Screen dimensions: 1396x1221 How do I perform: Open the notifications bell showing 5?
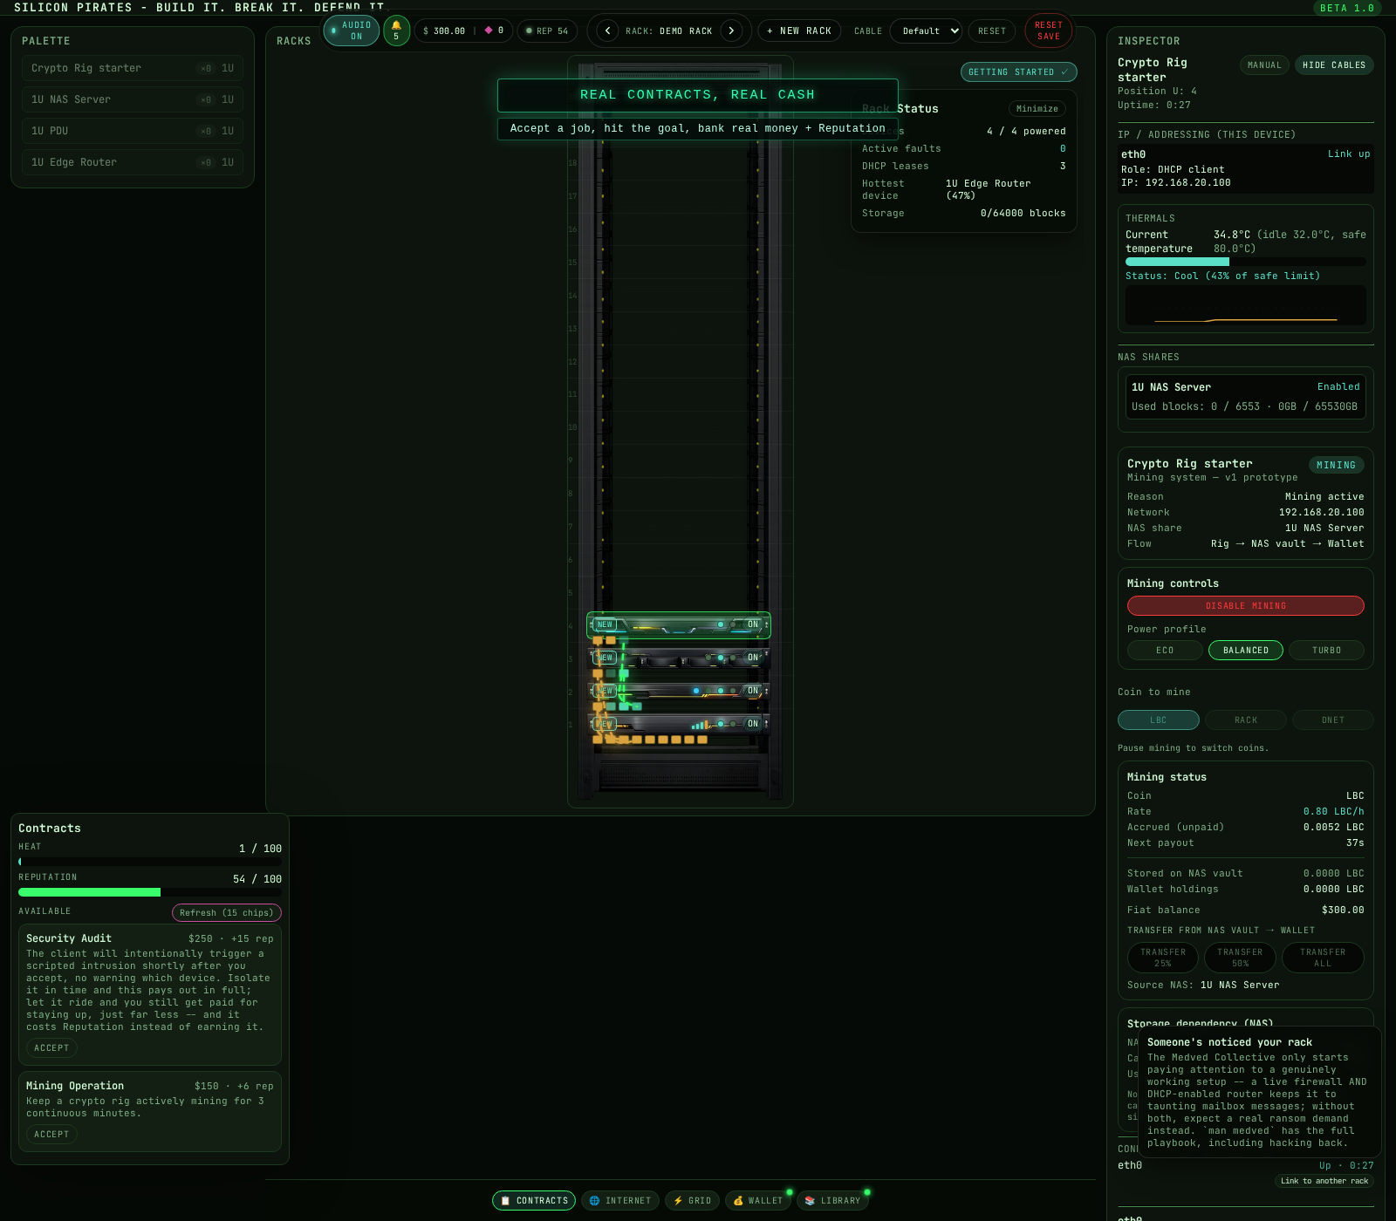point(396,31)
